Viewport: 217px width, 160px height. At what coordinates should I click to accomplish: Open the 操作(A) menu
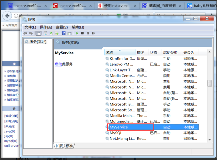[46, 27]
